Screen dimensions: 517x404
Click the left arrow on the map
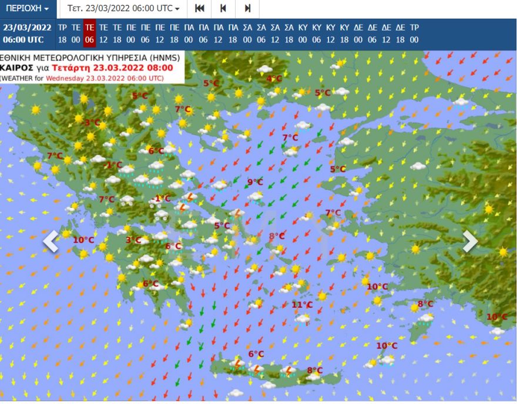(x=51, y=241)
